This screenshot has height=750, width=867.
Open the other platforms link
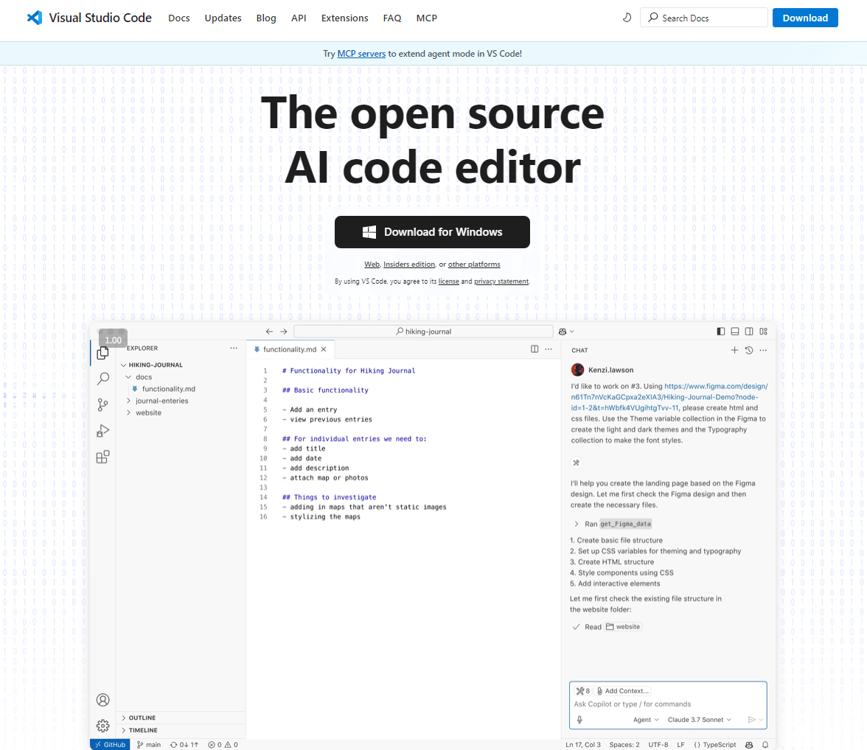click(474, 264)
